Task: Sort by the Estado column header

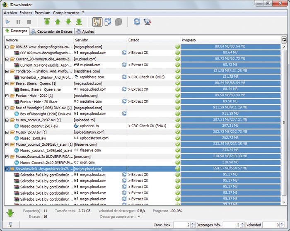Action: tap(153, 40)
